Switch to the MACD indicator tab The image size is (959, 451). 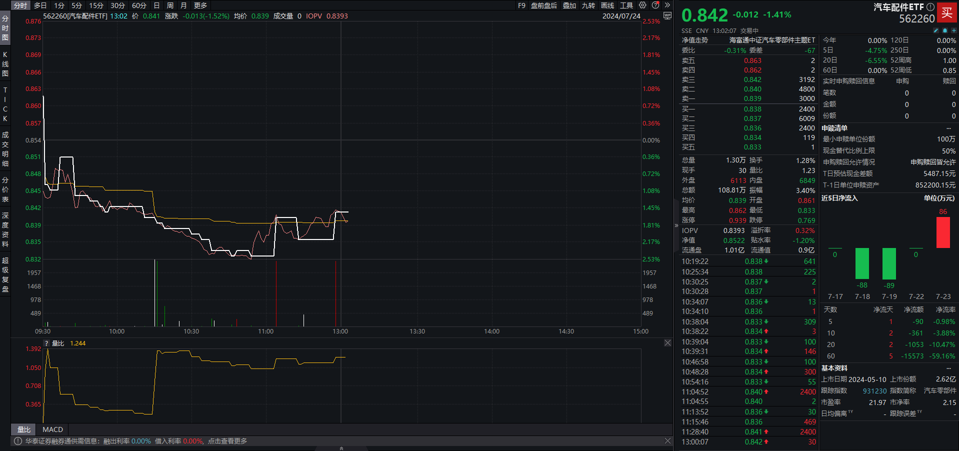(x=52, y=429)
